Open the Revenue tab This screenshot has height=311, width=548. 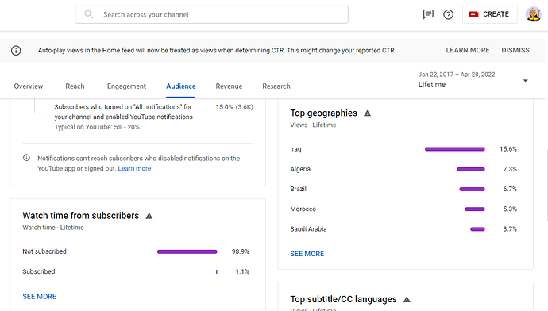(x=229, y=86)
